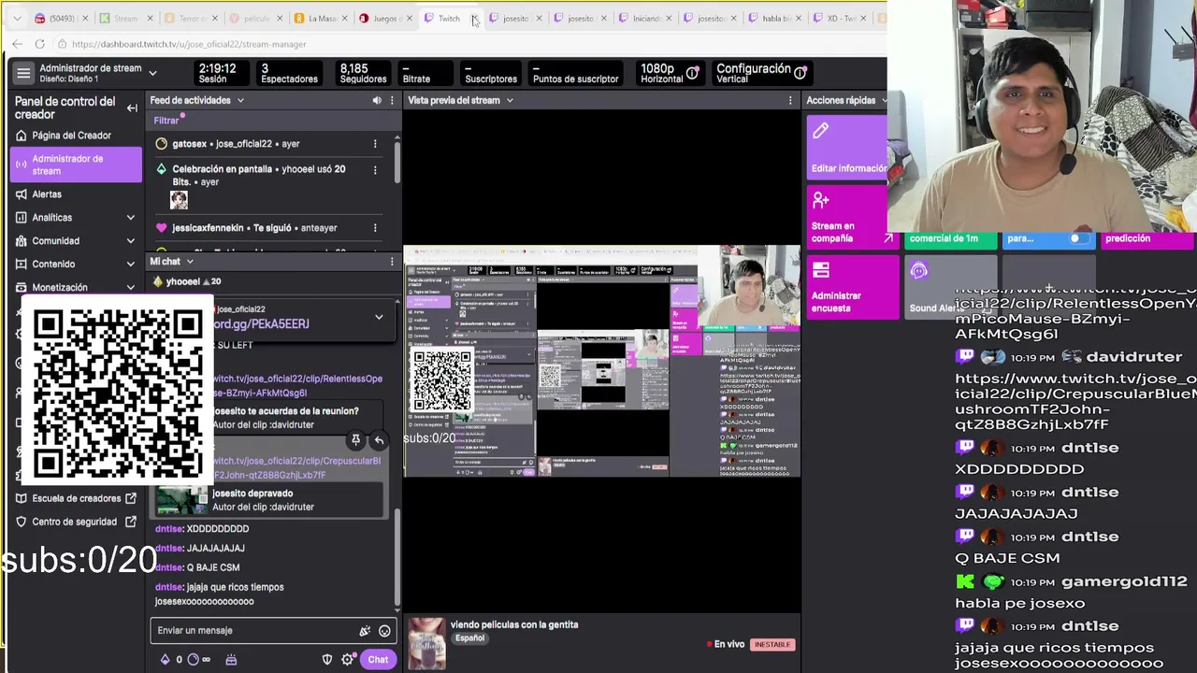This screenshot has height=673, width=1197.
Task: Open the hype chat icon below chat input
Action: [231, 660]
